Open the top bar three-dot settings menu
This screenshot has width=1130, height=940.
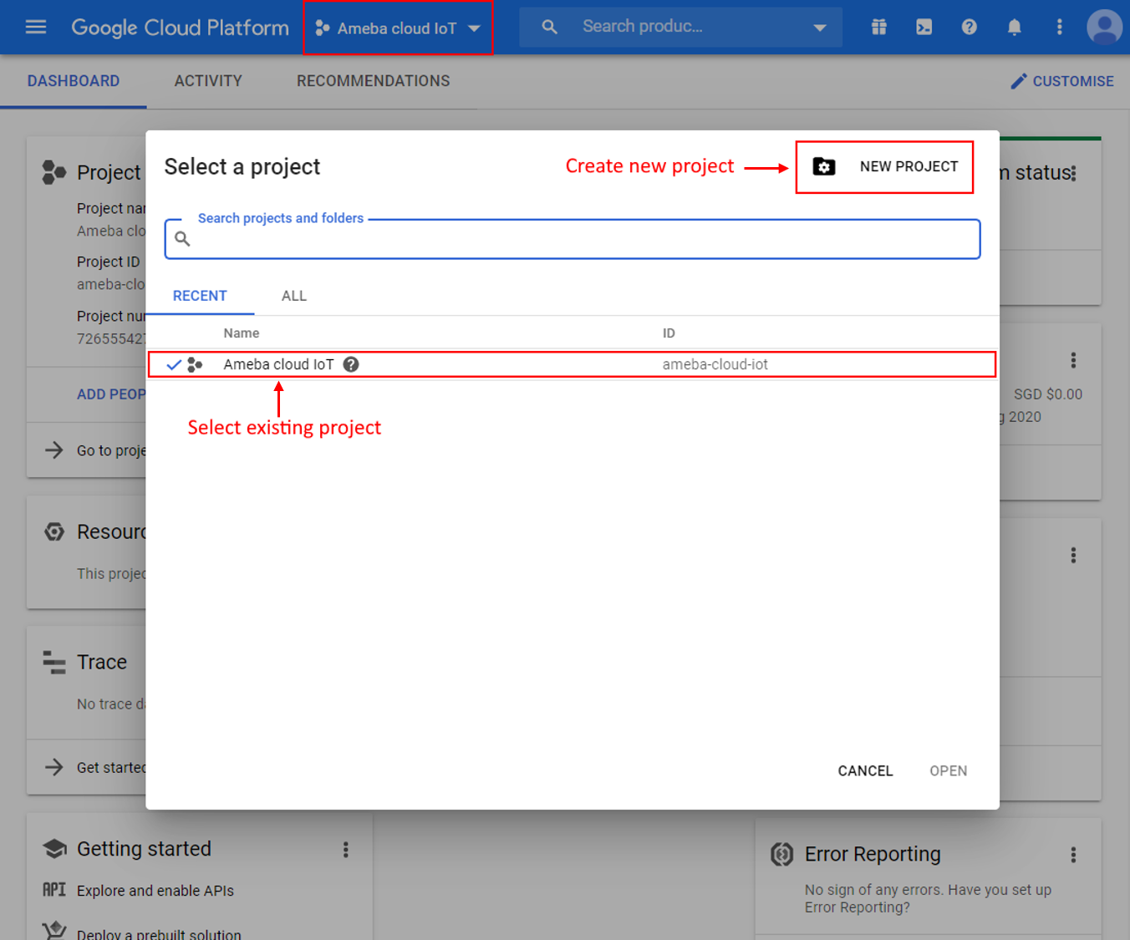pyautogui.click(x=1059, y=27)
